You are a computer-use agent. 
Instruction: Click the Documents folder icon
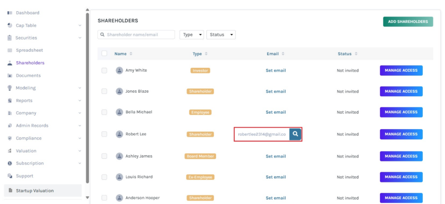pos(10,76)
